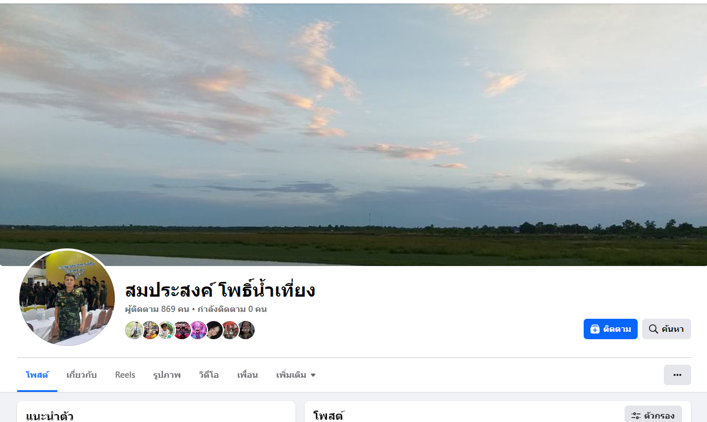Open the Reels tab

125,375
